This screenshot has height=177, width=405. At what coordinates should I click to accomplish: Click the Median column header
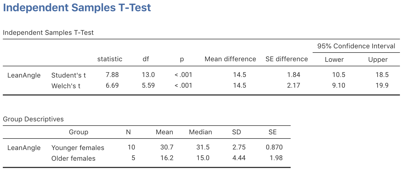(201, 132)
